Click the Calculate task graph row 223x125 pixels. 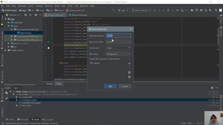[114, 103]
